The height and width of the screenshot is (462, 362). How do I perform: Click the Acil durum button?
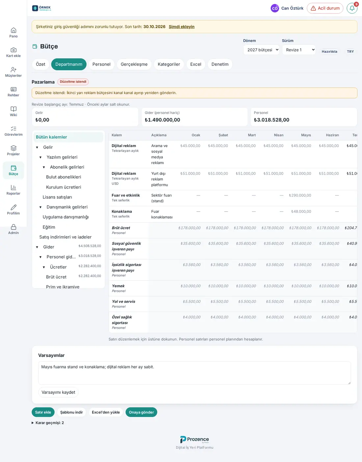[325, 8]
